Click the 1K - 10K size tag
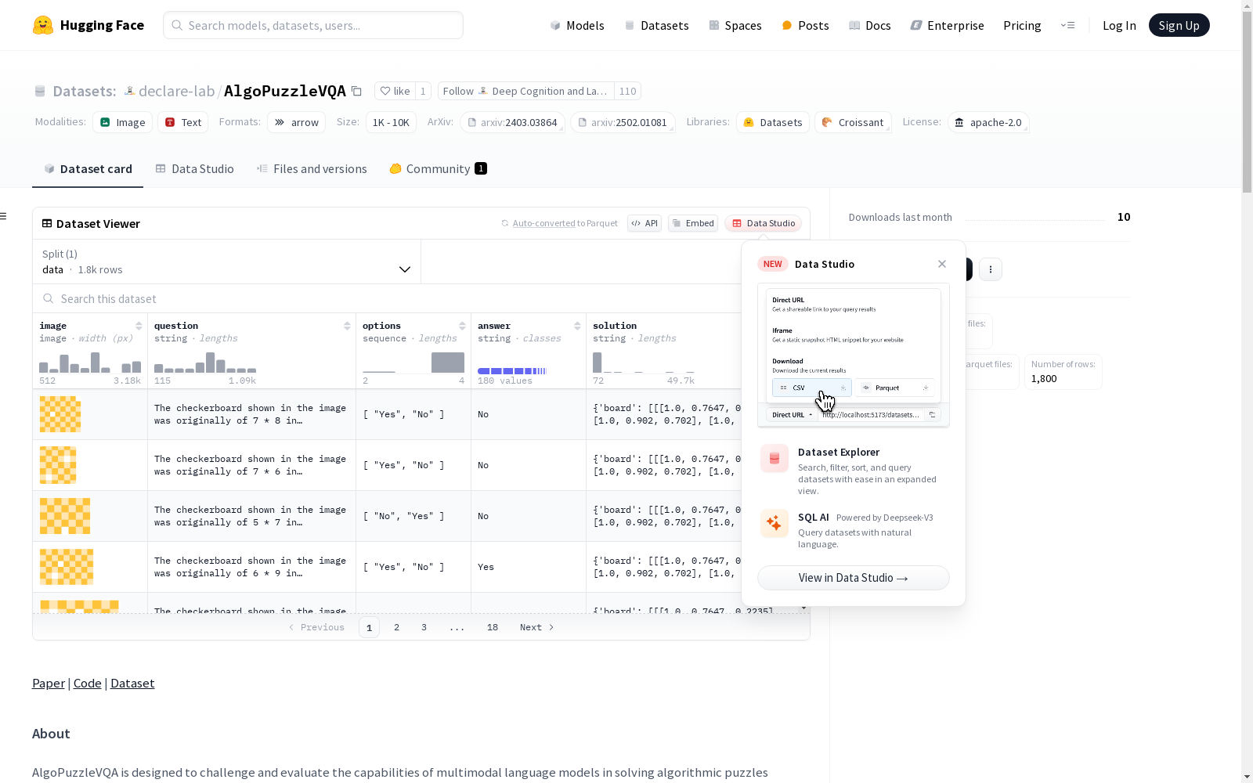The height and width of the screenshot is (783, 1253). (392, 122)
